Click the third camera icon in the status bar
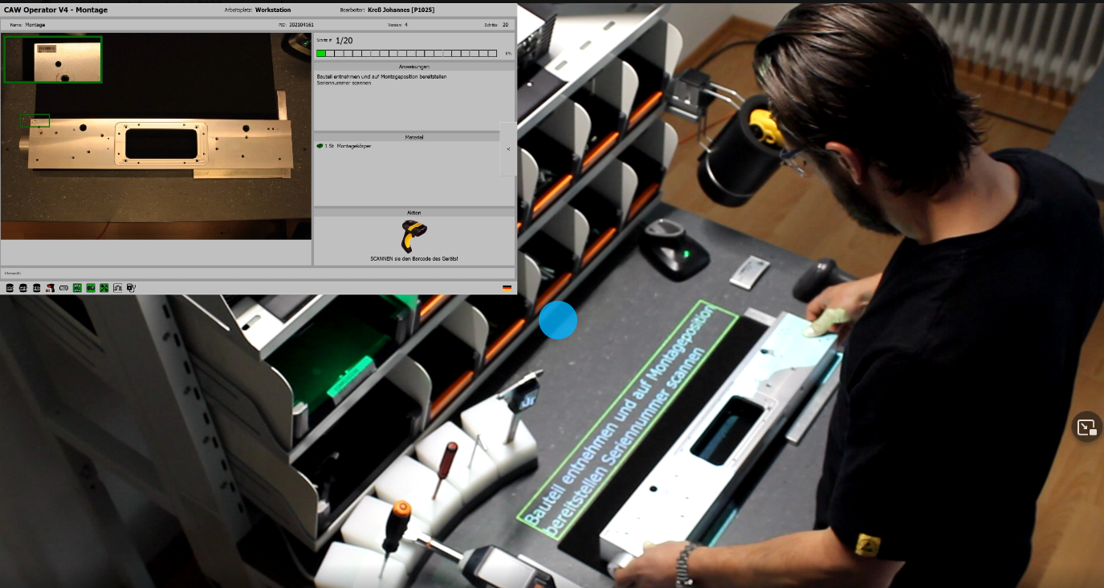1104x588 pixels. (36, 288)
